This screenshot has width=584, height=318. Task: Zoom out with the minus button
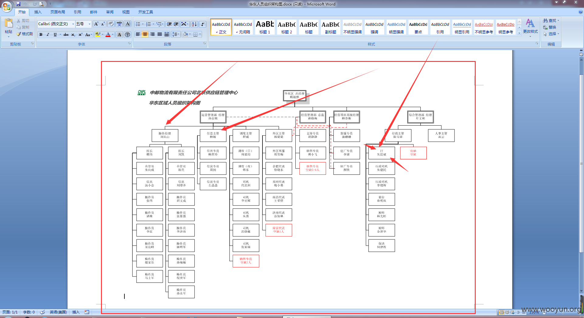click(x=544, y=312)
